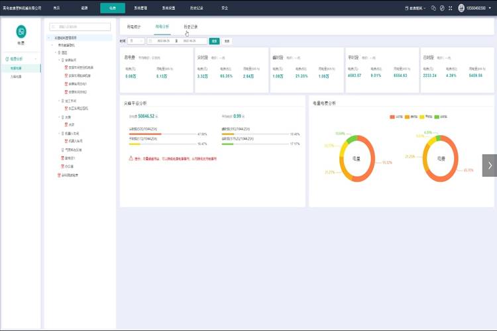Expand the 电费分析 sidebar menu group
497x331 pixels.
click(20, 59)
